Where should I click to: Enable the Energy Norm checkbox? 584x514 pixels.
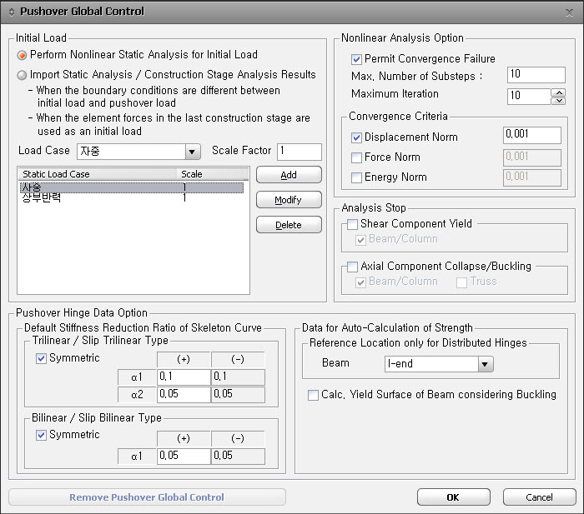click(x=356, y=177)
